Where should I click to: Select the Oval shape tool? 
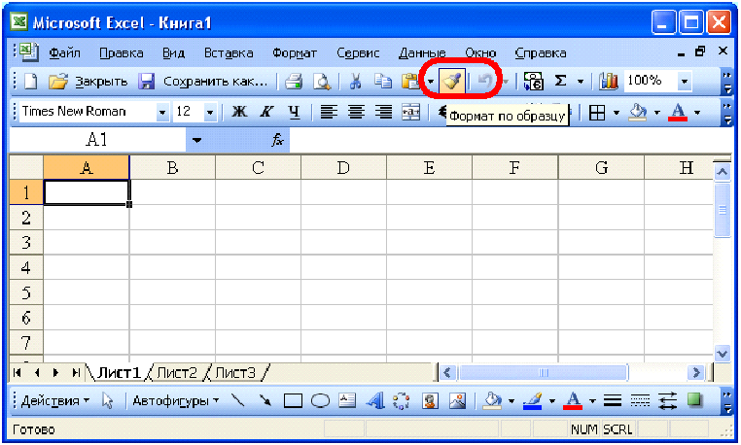pos(320,401)
